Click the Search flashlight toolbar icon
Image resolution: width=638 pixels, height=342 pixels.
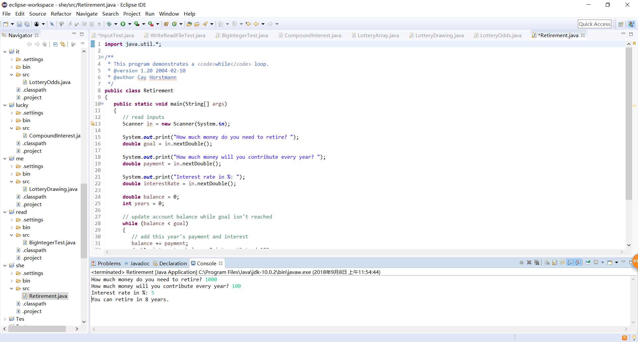tap(205, 24)
